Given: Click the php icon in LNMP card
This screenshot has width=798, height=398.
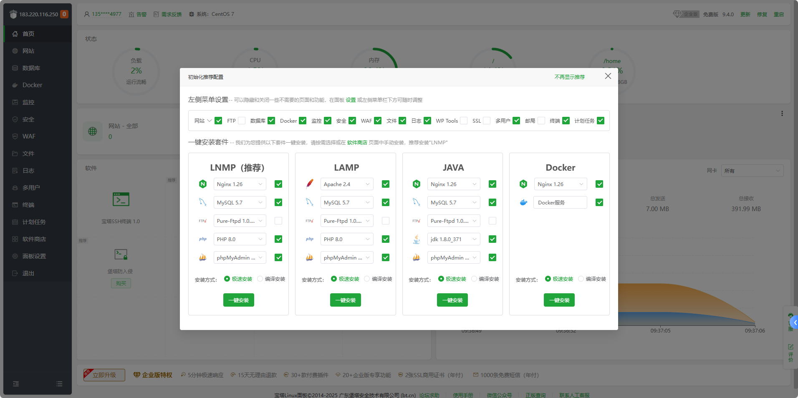Looking at the screenshot, I should click(203, 239).
